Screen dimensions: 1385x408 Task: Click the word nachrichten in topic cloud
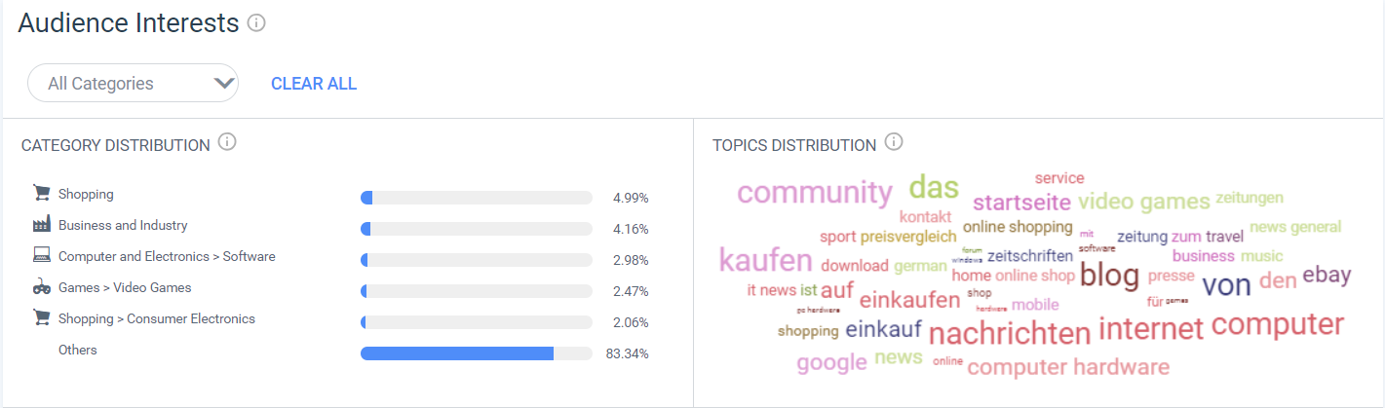1010,333
